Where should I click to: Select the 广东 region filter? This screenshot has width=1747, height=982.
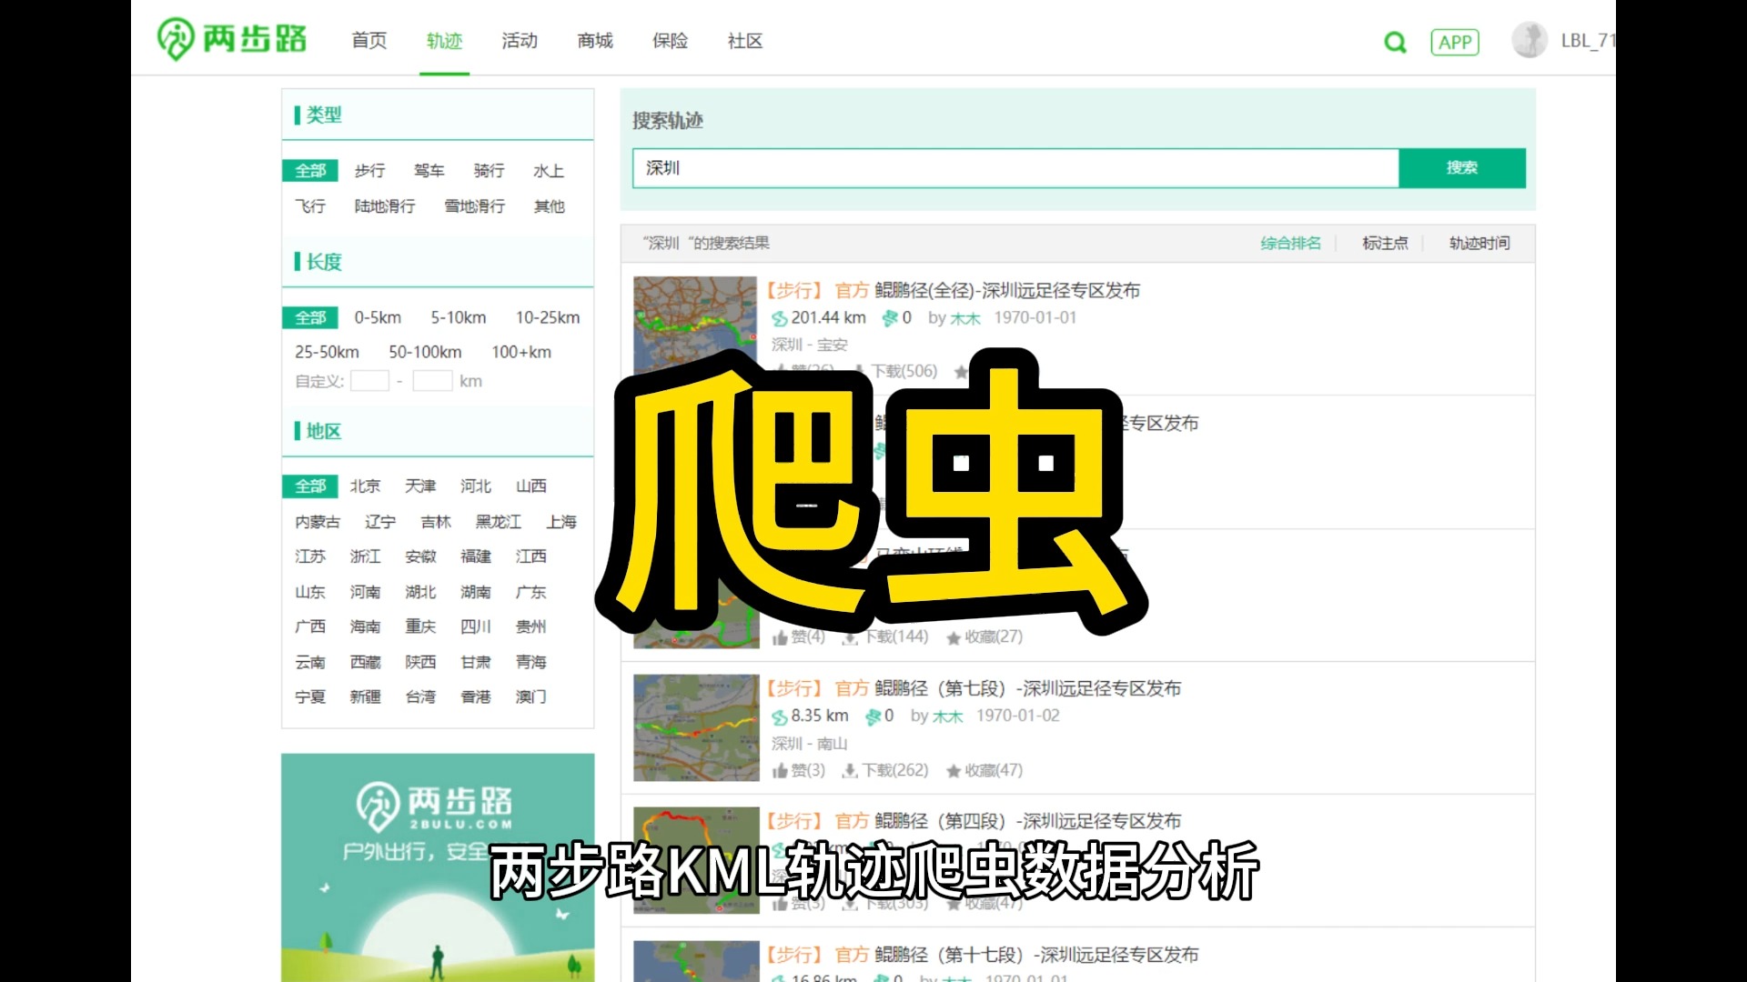530,591
